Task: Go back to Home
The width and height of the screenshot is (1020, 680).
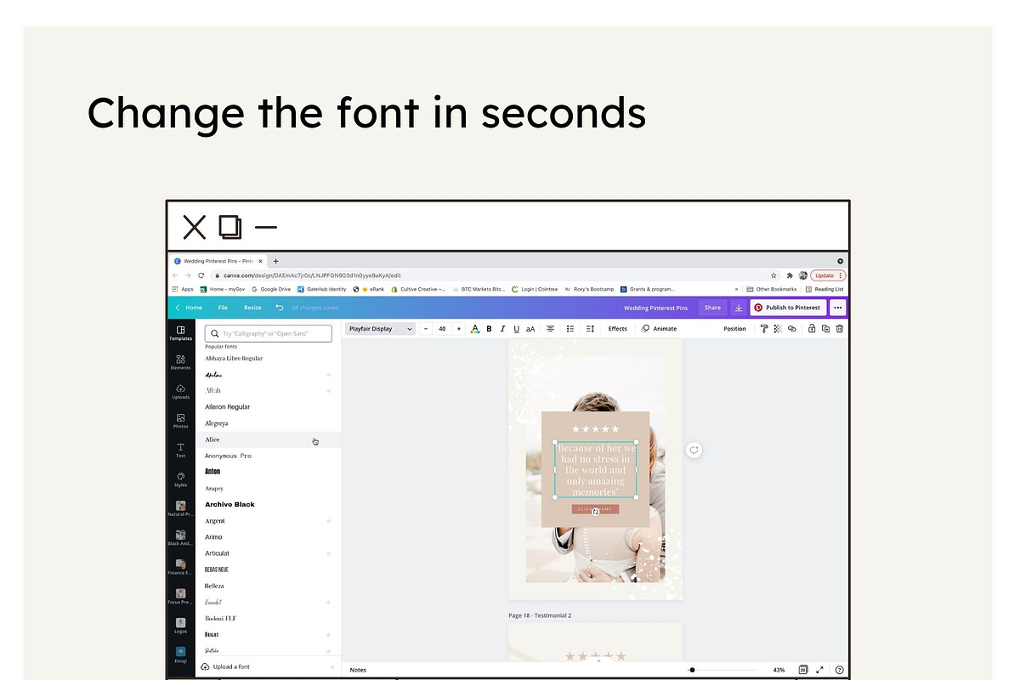Action: (x=189, y=308)
